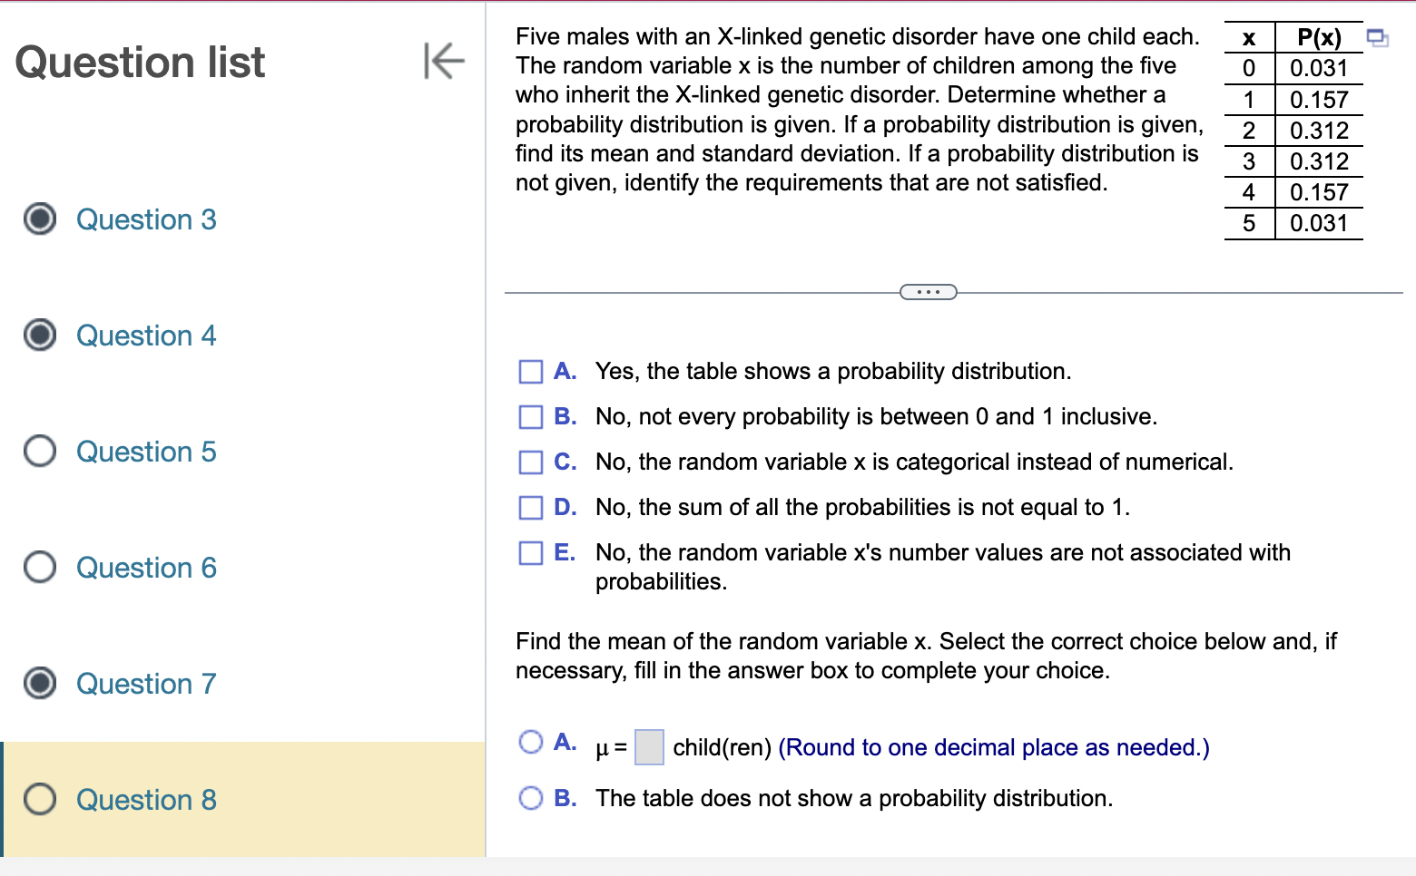The width and height of the screenshot is (1416, 876).
Task: Click the ellipsis button on the divider
Action: [x=929, y=291]
